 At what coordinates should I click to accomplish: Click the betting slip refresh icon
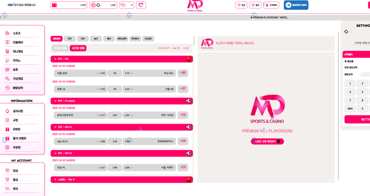coord(346,31)
